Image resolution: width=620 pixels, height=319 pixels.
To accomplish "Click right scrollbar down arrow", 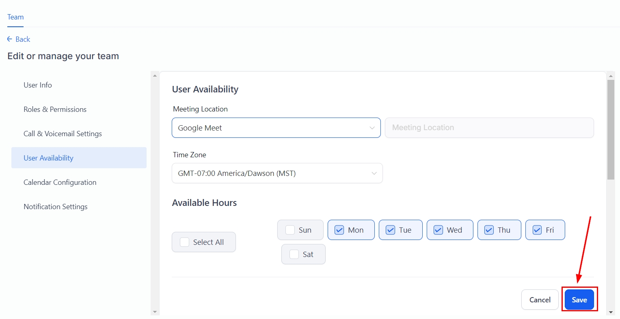I will (611, 312).
